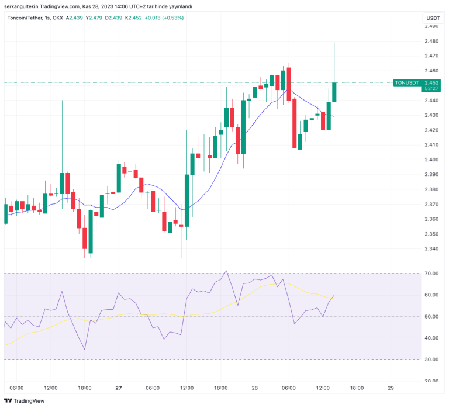Select the latest green candle at far right
Image resolution: width=449 pixels, height=408 pixels.
point(334,92)
